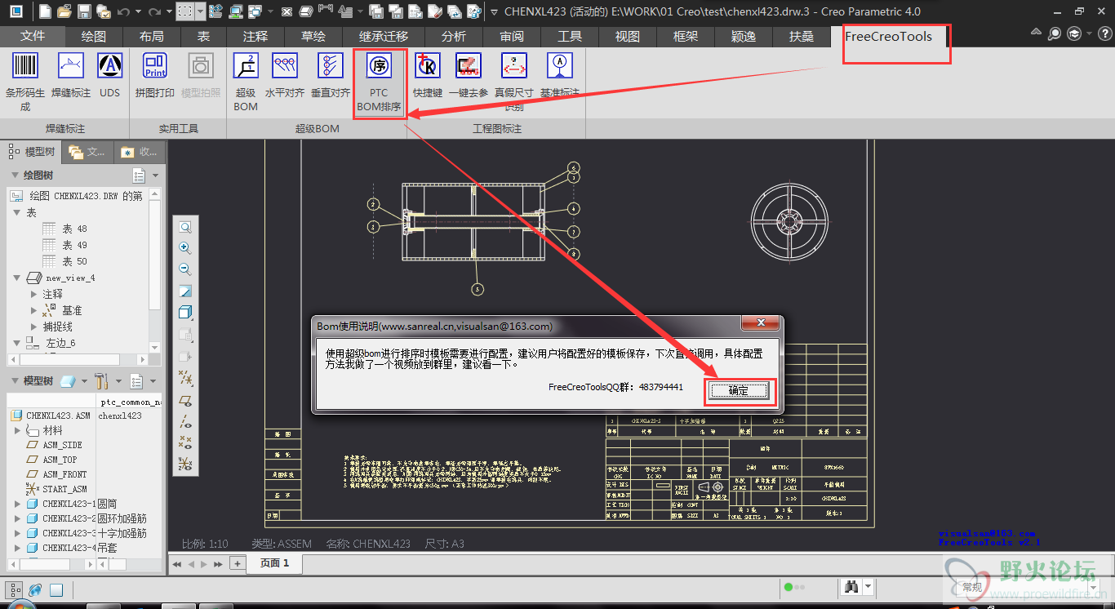The width and height of the screenshot is (1115, 609).
Task: Expand the CHENXL423-1 圆筒 part
Action: point(18,504)
